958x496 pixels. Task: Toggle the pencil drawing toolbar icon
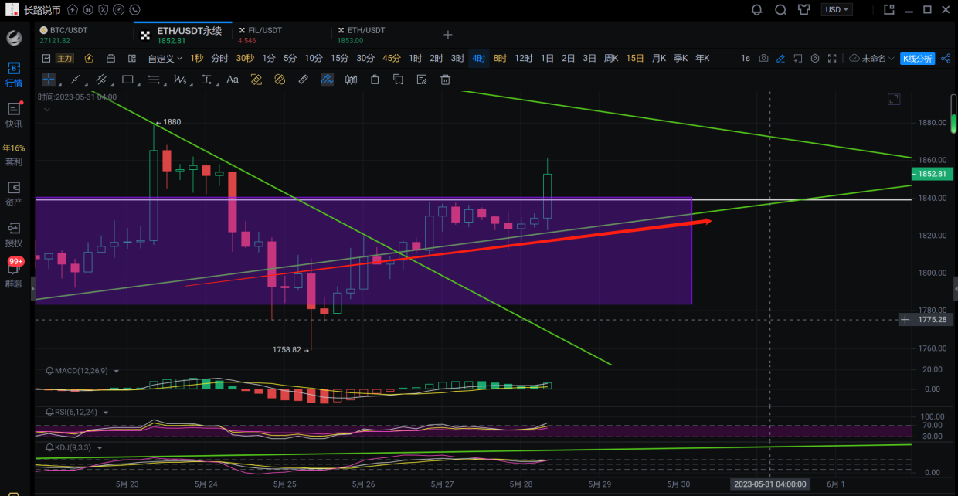click(780, 59)
